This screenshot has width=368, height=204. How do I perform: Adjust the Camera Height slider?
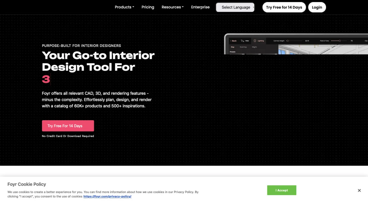pos(295,41)
